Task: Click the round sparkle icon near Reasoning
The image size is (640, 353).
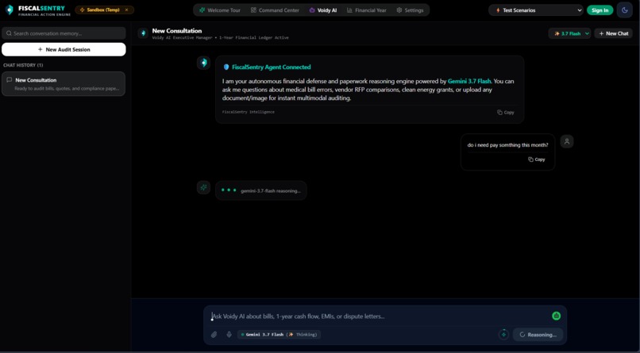Action: 503,334
